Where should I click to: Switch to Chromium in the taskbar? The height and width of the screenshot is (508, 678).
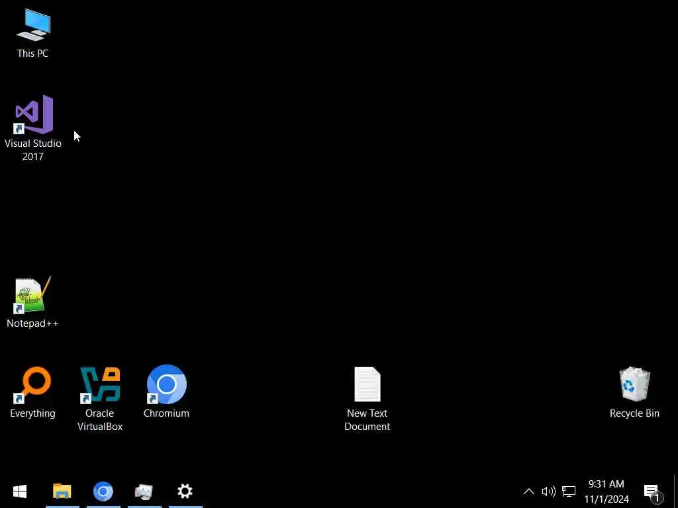tap(103, 491)
